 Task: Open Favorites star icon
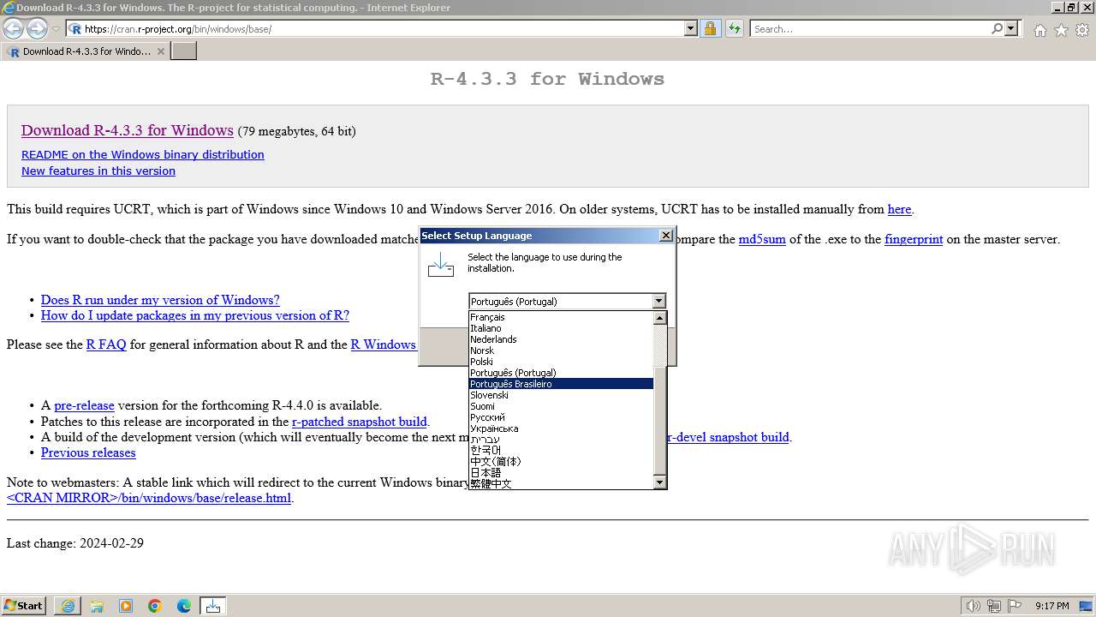click(x=1061, y=30)
